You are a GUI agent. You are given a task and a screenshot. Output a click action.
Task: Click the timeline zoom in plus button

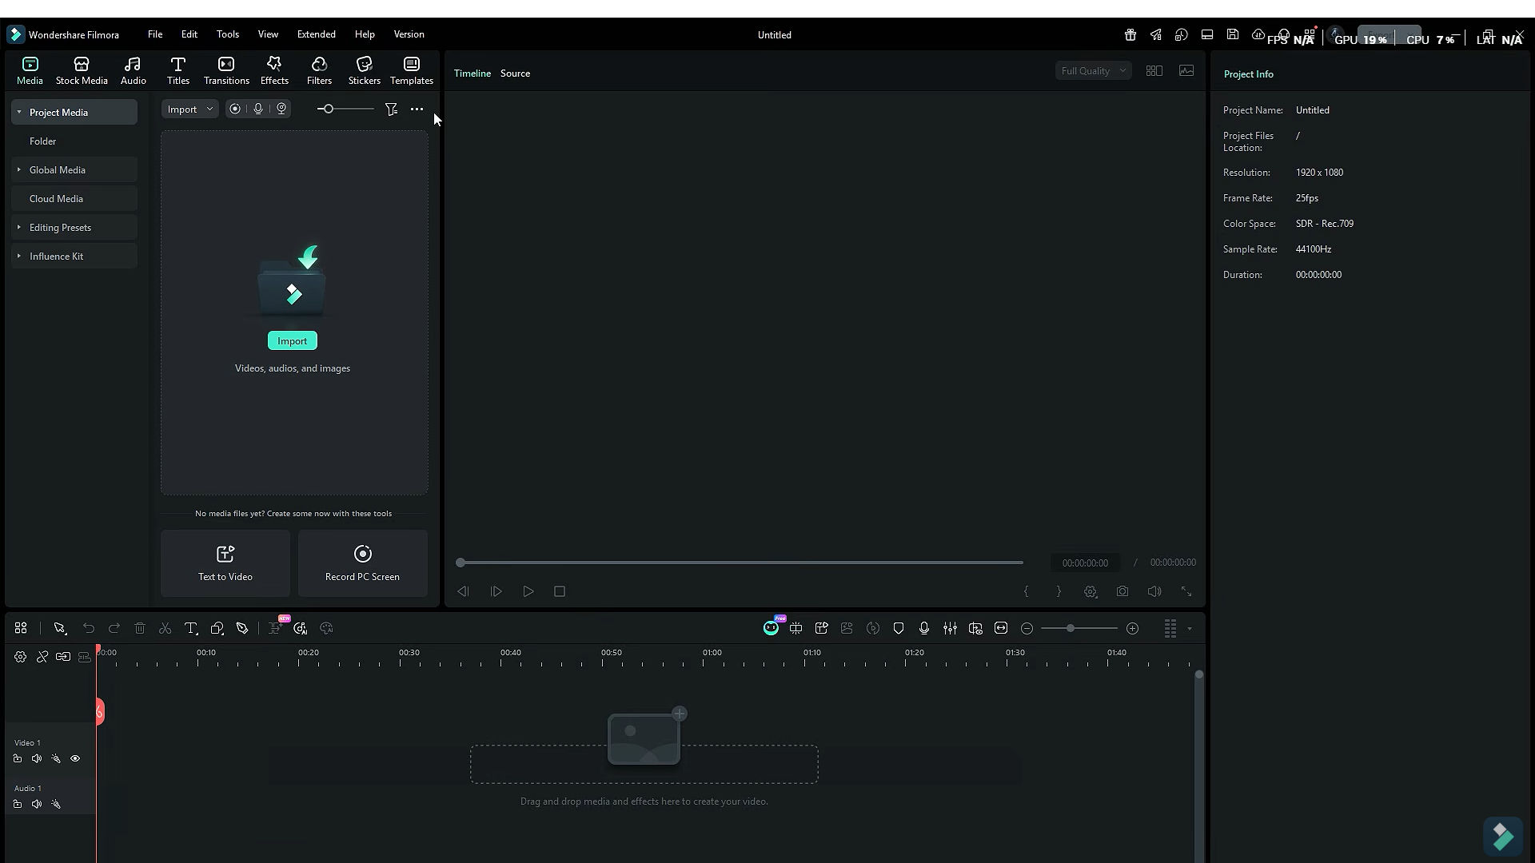tap(1133, 629)
